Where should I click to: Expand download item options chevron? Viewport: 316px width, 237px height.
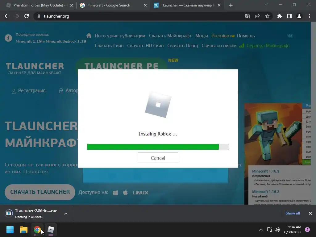[x=66, y=214]
